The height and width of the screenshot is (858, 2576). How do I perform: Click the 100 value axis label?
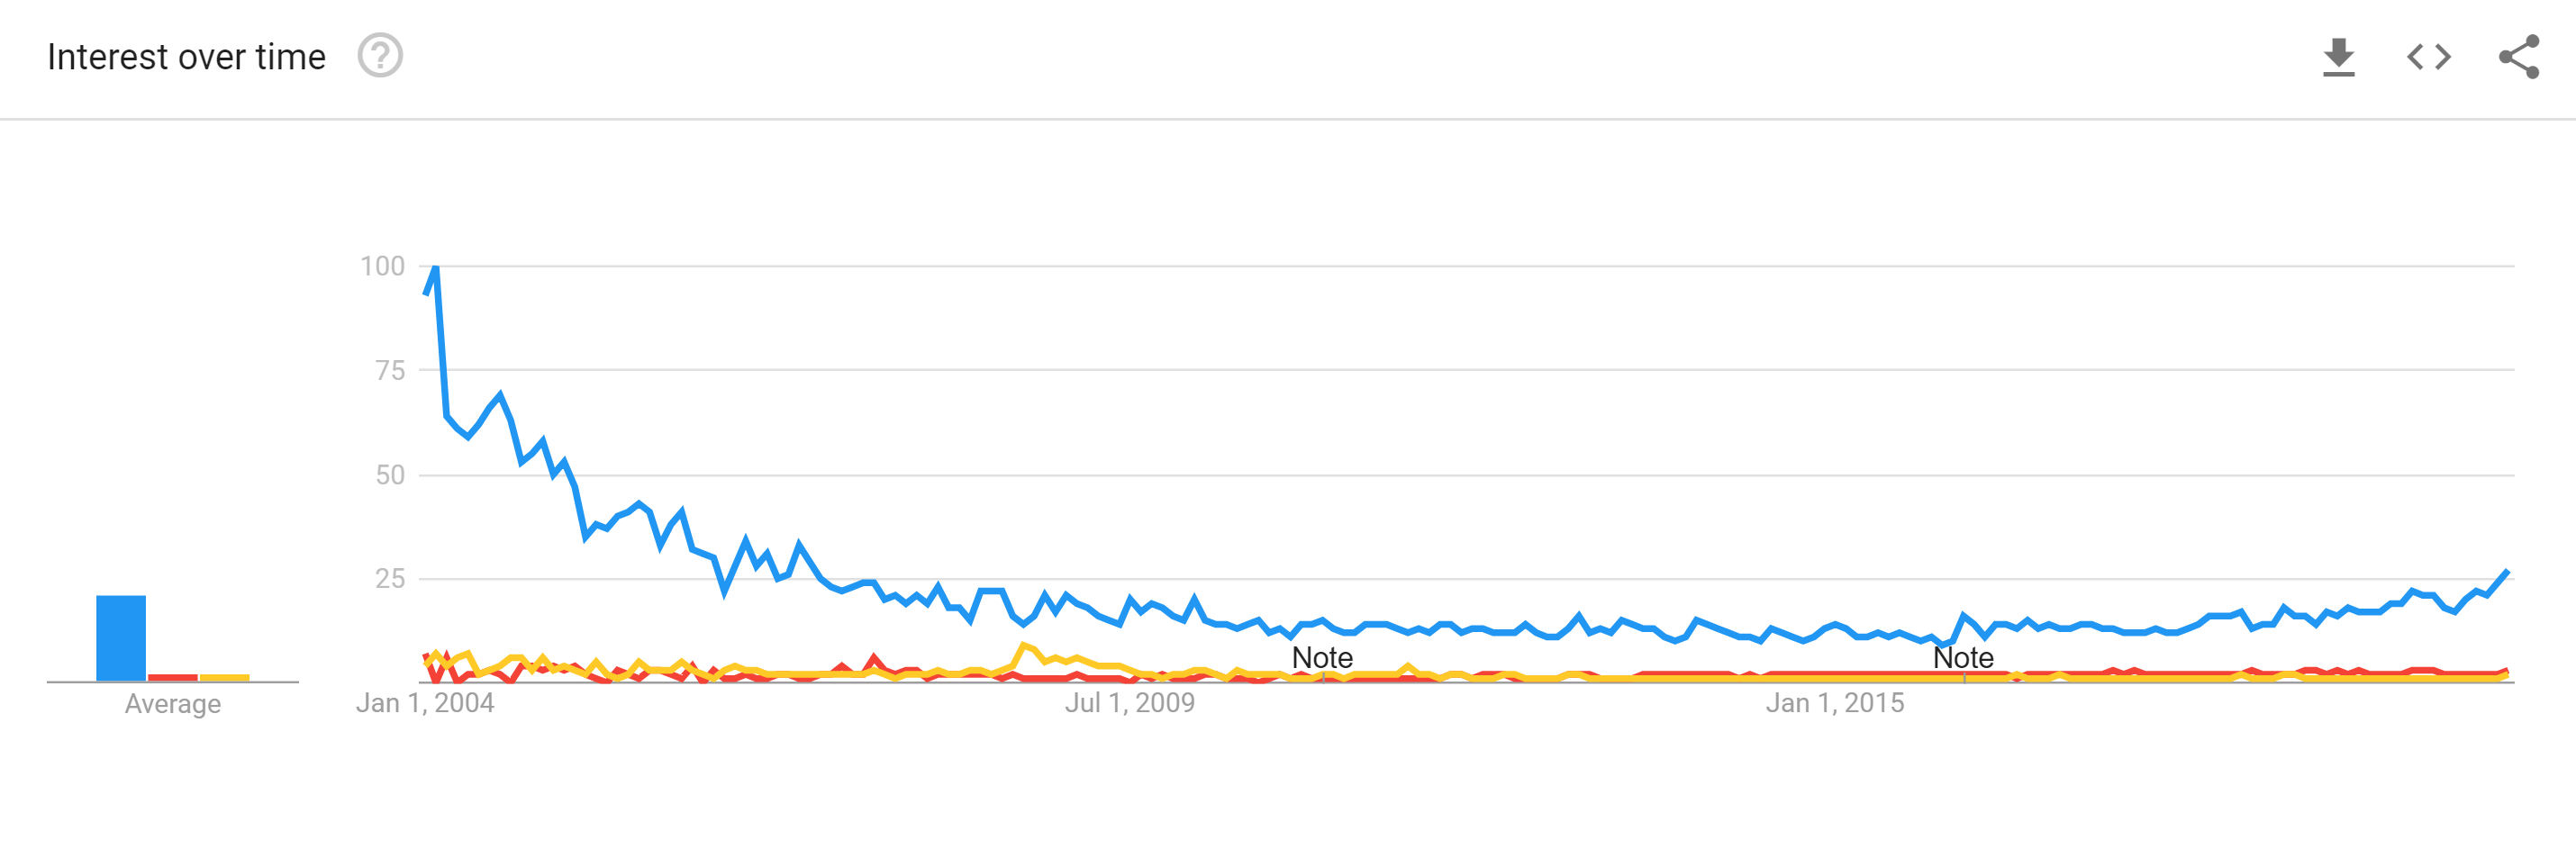point(382,266)
